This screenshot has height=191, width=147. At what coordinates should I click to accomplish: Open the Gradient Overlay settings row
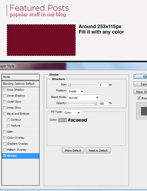20,144
